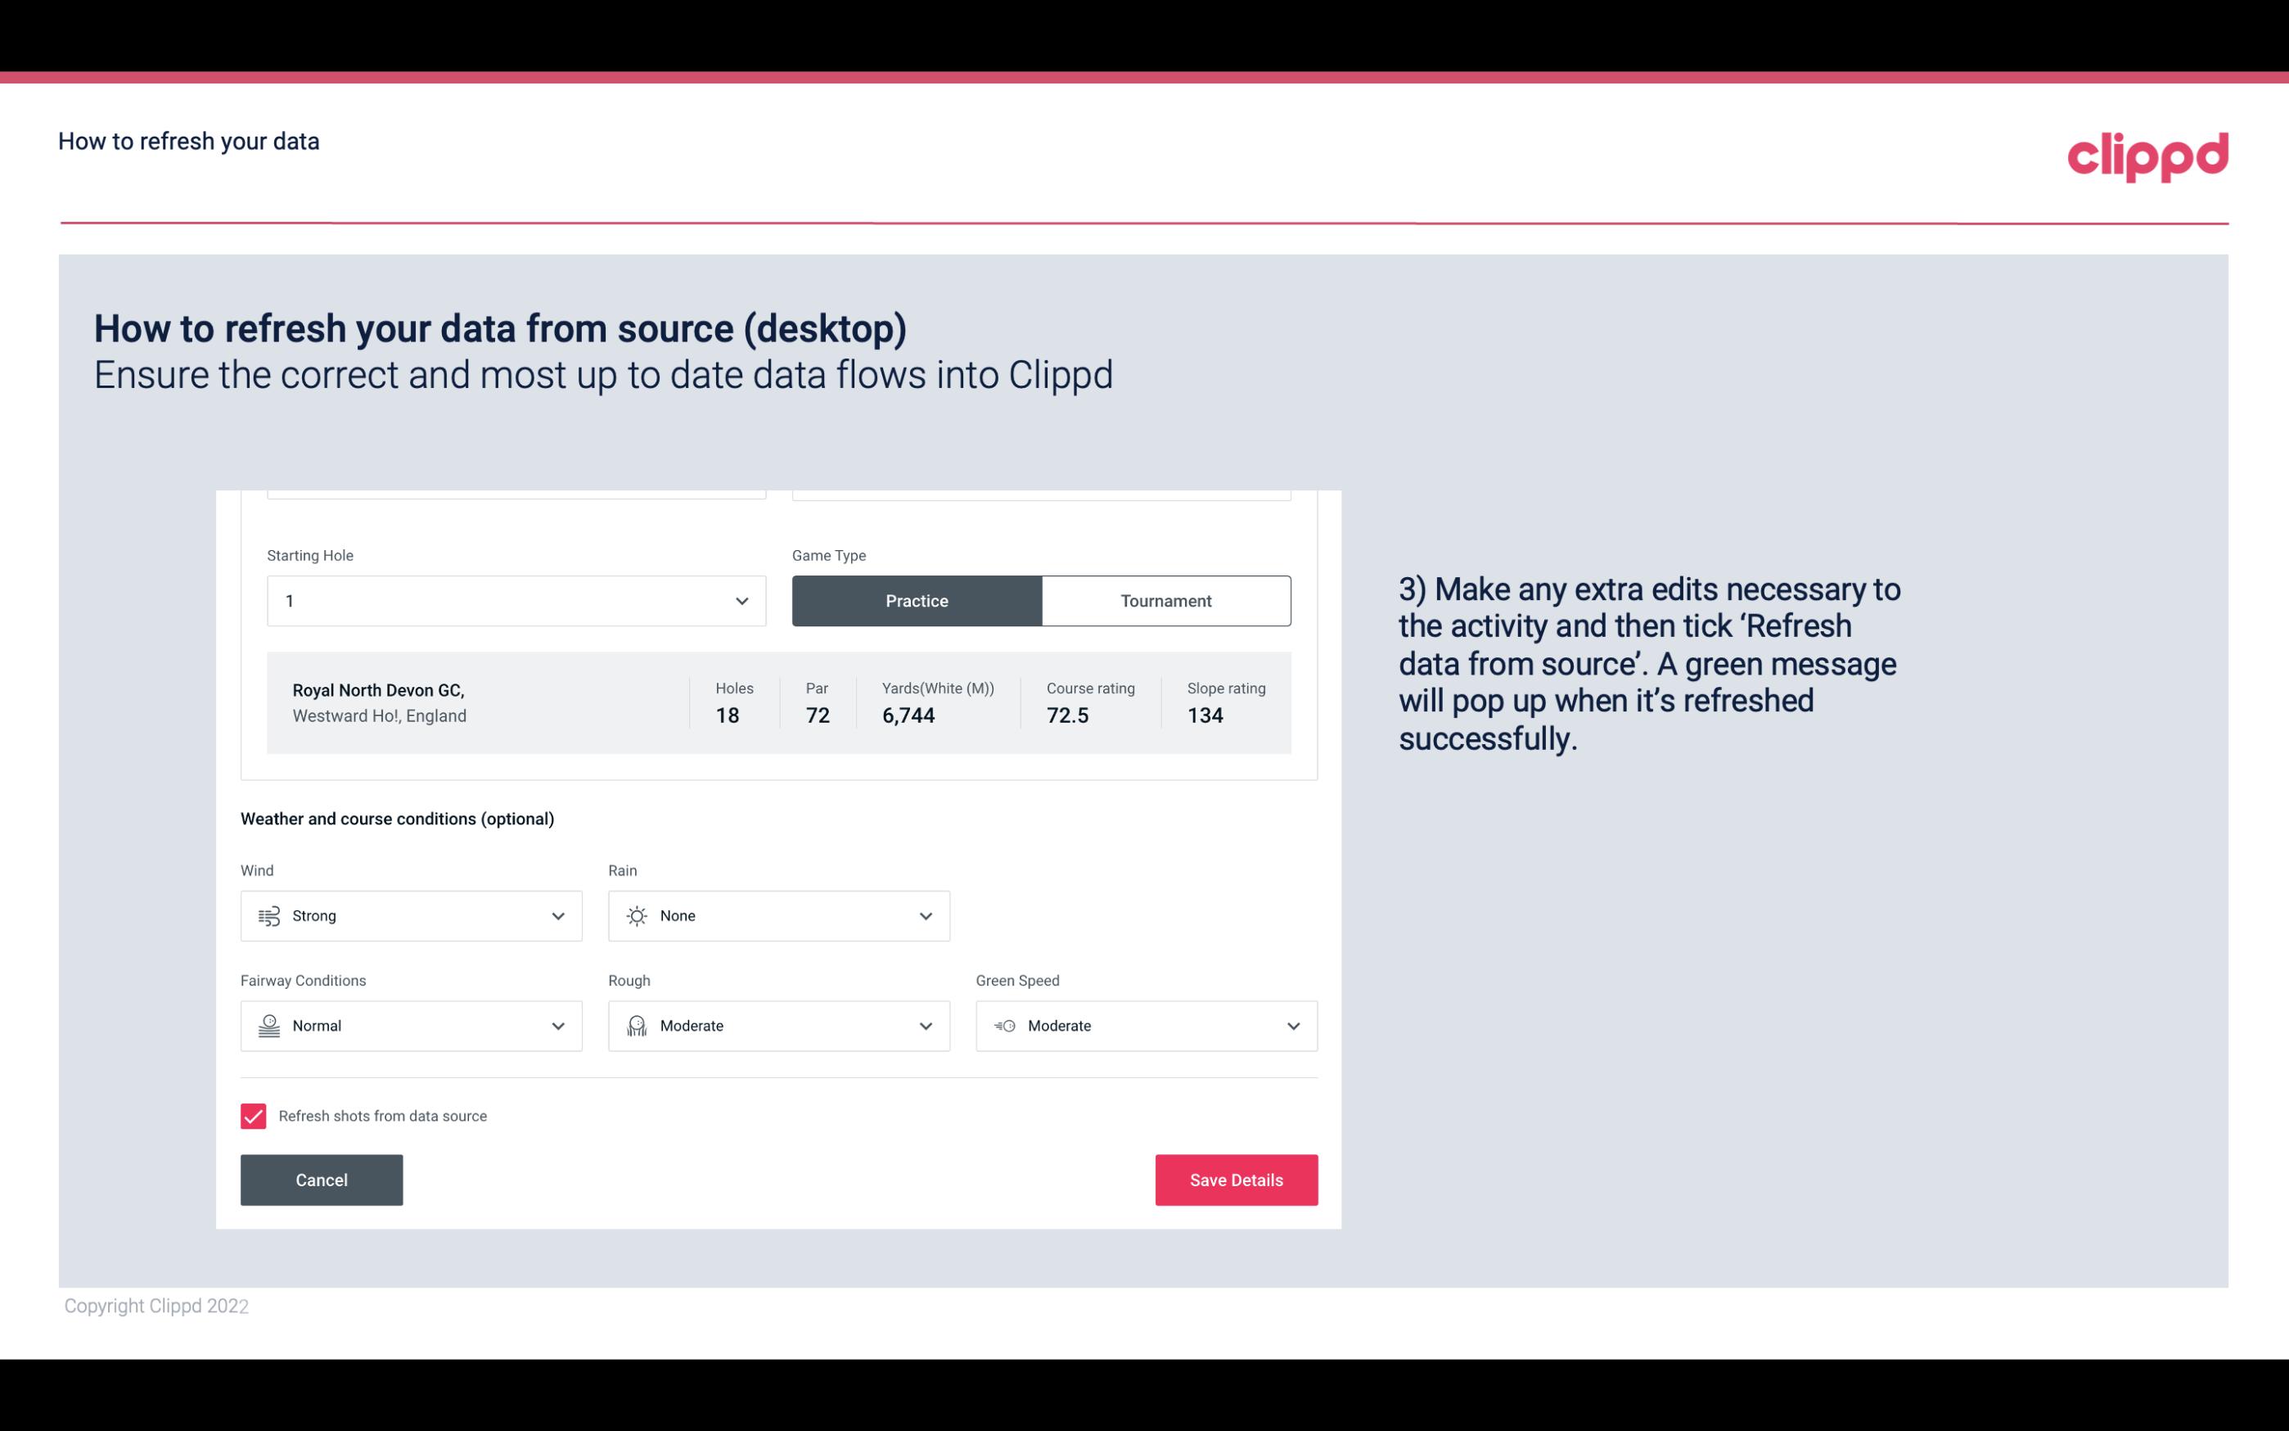Click Royal North Devon GC course entry
Image resolution: width=2289 pixels, height=1431 pixels.
coord(777,701)
